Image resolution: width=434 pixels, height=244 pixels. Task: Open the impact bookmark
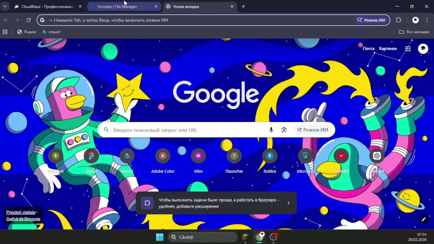click(51, 32)
